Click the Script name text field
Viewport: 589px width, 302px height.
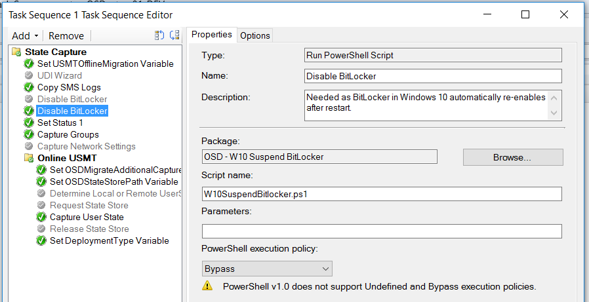click(382, 194)
